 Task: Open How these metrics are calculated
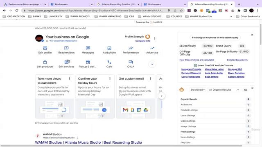(197, 60)
